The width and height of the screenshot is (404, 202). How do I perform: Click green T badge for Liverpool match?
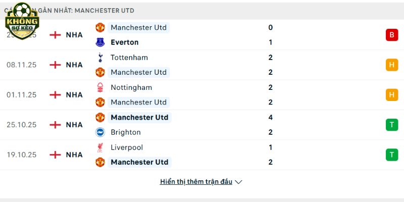[391, 155]
